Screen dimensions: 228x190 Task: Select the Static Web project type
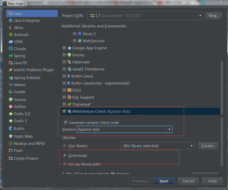pyautogui.click(x=32, y=136)
